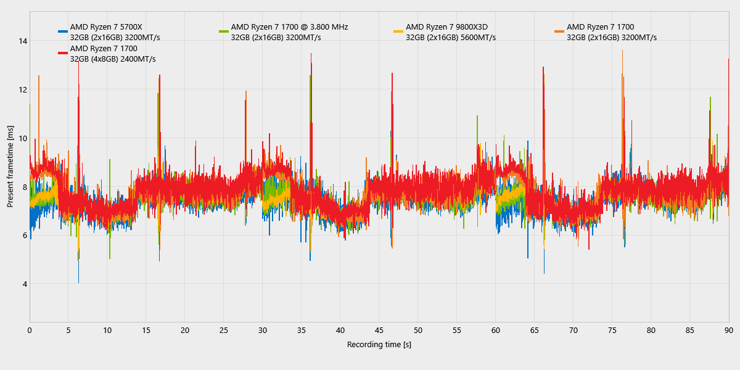Select the 'AMD Ryzen 7 5700X' legend label
Image resolution: width=740 pixels, height=370 pixels.
click(106, 27)
